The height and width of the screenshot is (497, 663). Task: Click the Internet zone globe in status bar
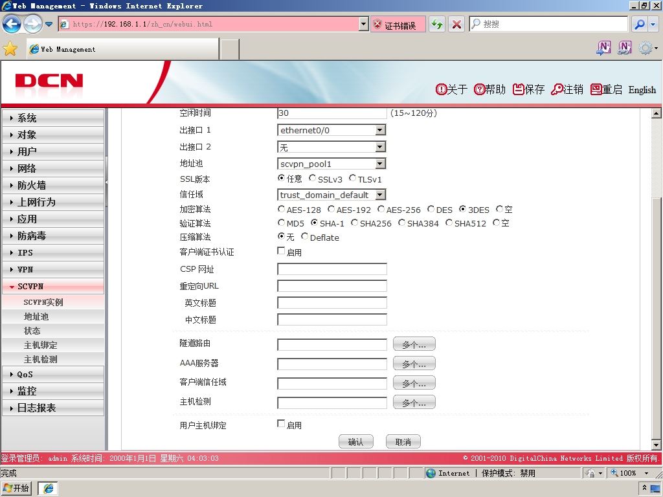(431, 473)
